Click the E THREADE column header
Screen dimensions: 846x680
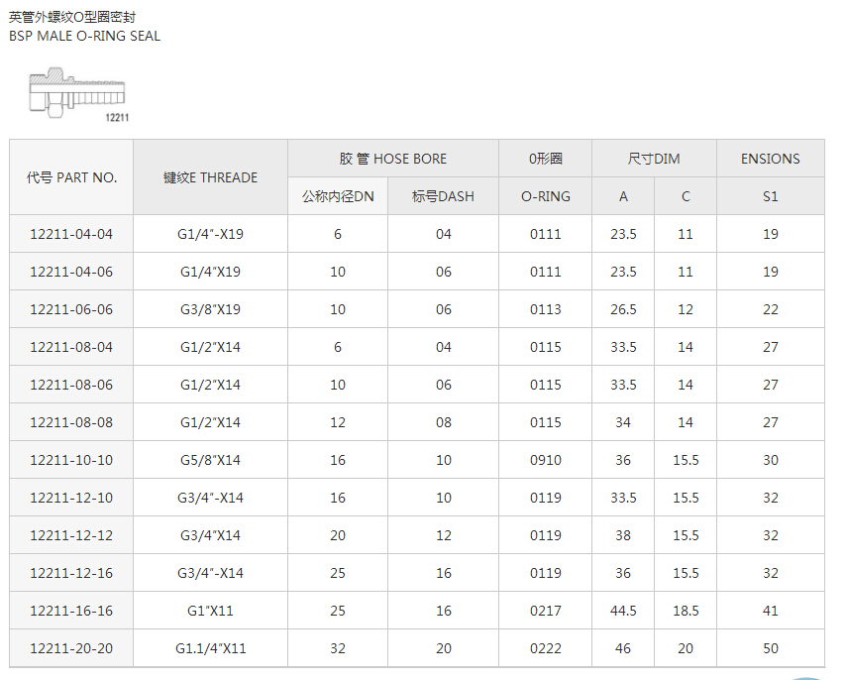click(210, 177)
